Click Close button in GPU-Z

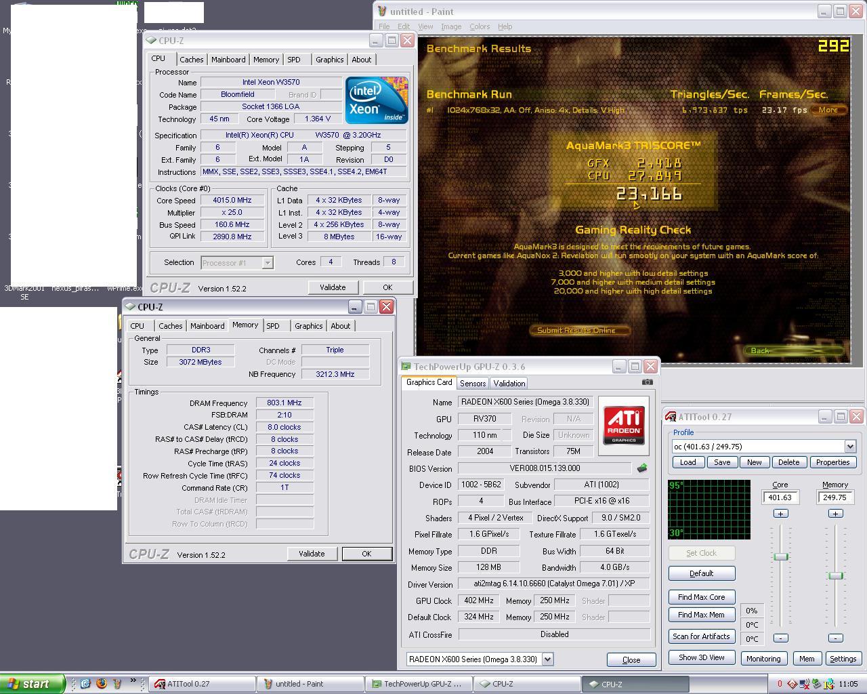pyautogui.click(x=631, y=659)
